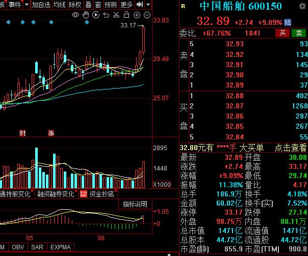Click the 最低 value 29.74
The height and width of the screenshot is (256, 308).
click(x=298, y=176)
